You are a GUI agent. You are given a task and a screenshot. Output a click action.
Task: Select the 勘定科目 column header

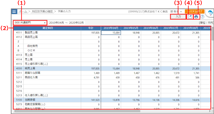click(x=47, y=28)
